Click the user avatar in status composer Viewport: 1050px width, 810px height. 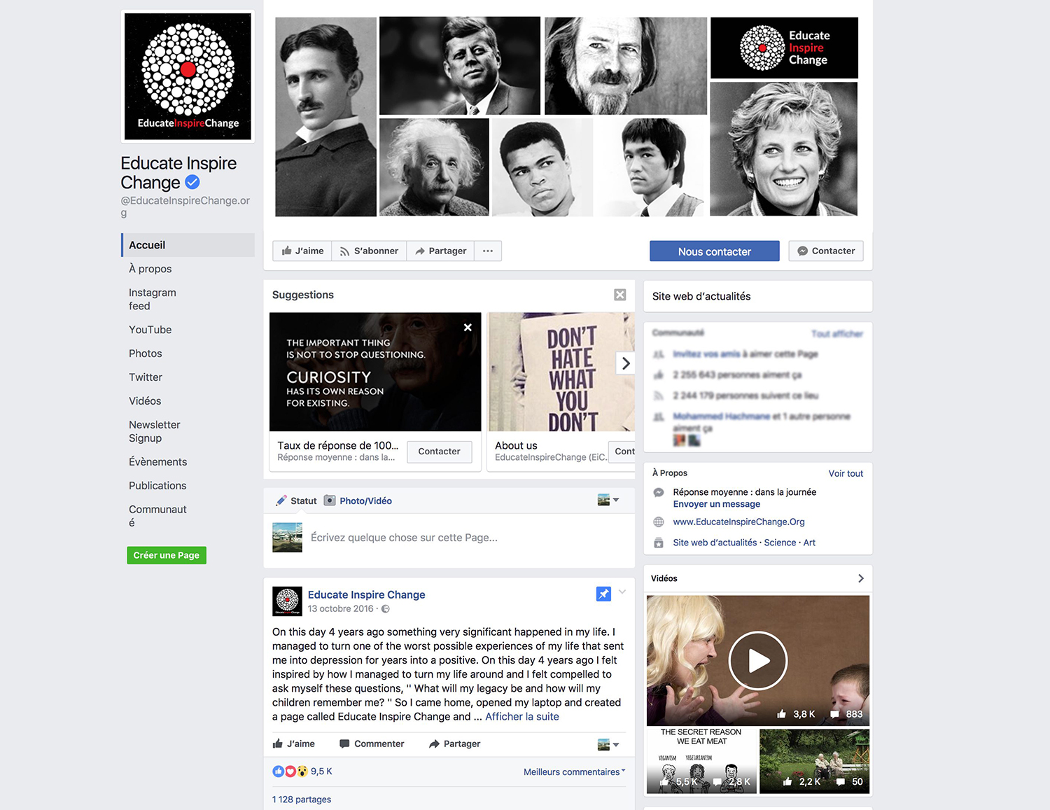287,538
